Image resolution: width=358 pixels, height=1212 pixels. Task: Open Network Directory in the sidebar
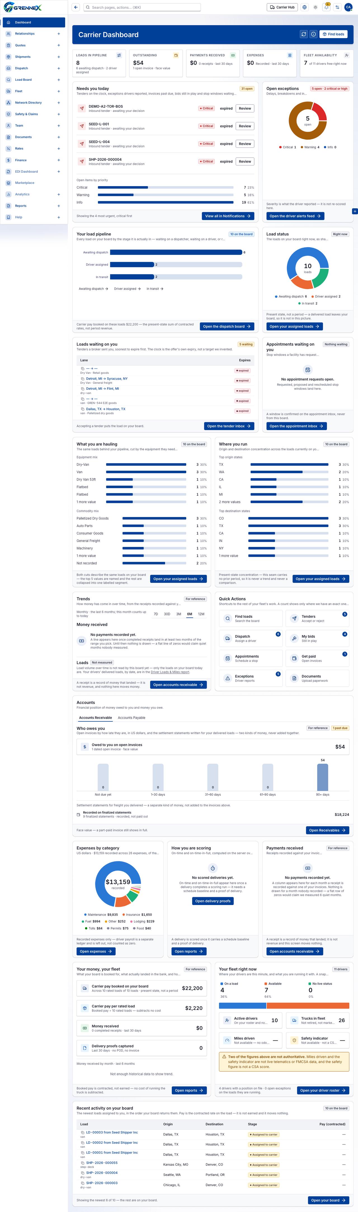pos(34,103)
